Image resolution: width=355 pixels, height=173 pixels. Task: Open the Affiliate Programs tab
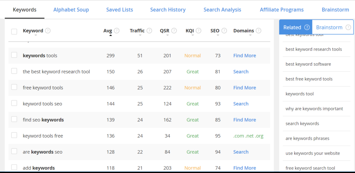click(x=282, y=10)
